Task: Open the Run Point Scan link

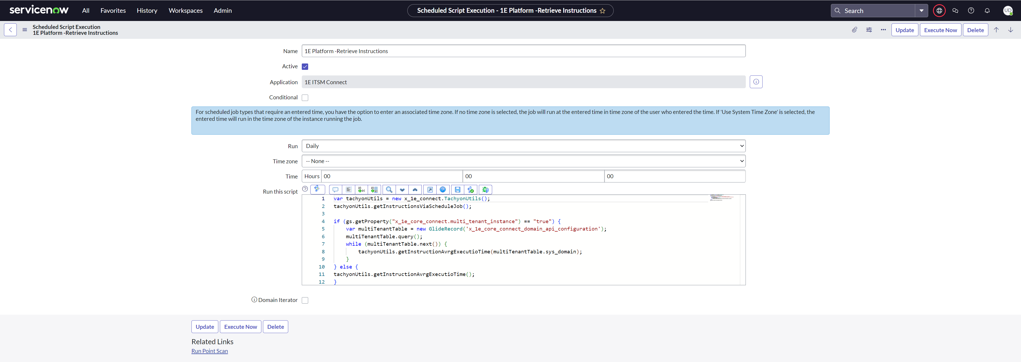Action: tap(209, 351)
